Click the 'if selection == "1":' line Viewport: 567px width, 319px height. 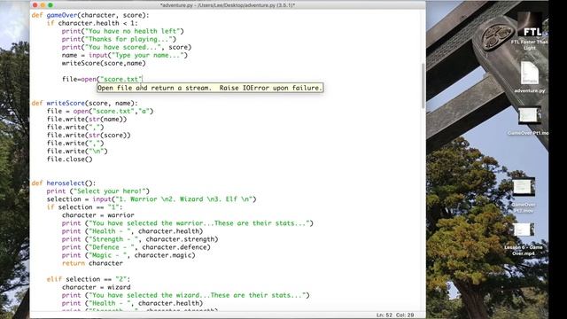(85, 206)
